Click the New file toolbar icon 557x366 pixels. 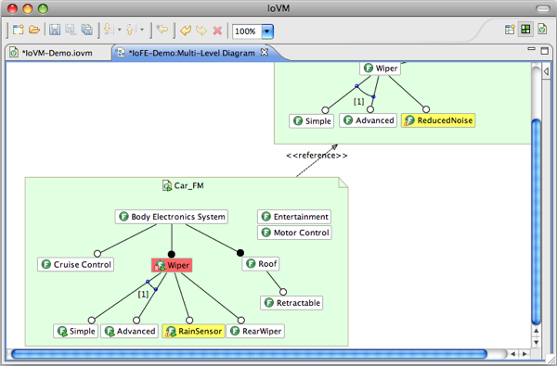click(18, 30)
